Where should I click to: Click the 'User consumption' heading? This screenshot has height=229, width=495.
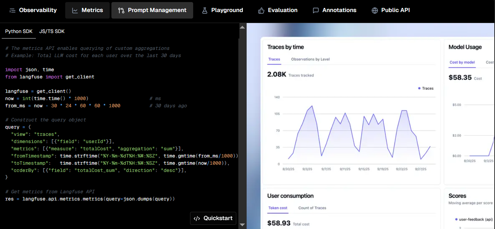tap(290, 196)
